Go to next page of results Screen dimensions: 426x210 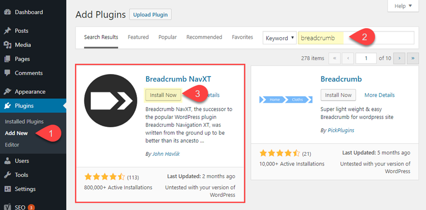398,58
